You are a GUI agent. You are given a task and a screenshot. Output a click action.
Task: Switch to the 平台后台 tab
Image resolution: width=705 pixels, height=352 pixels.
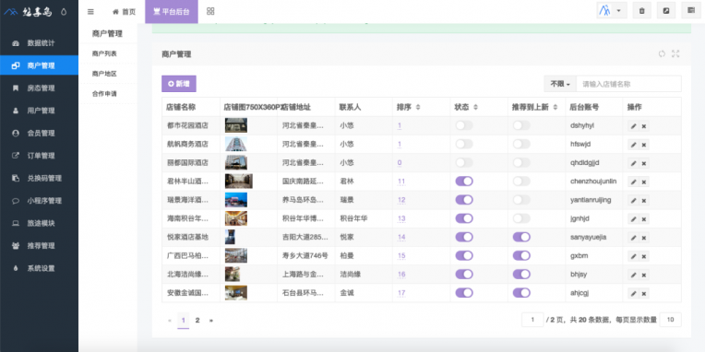(x=172, y=12)
